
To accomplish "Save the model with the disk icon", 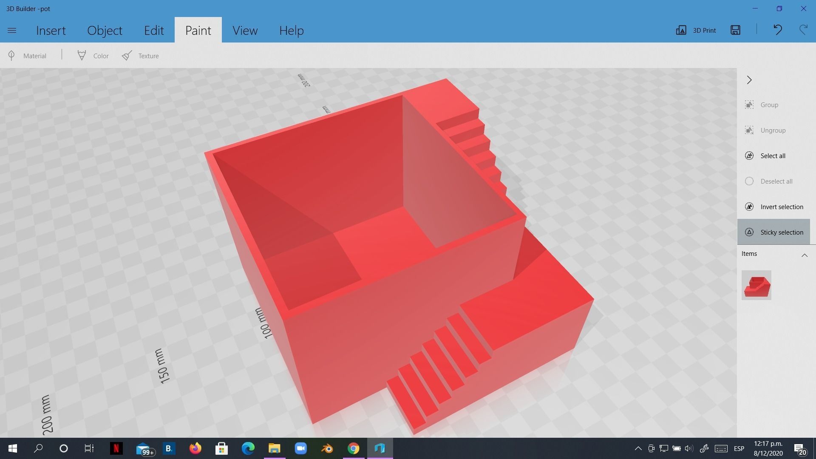I will 735,30.
